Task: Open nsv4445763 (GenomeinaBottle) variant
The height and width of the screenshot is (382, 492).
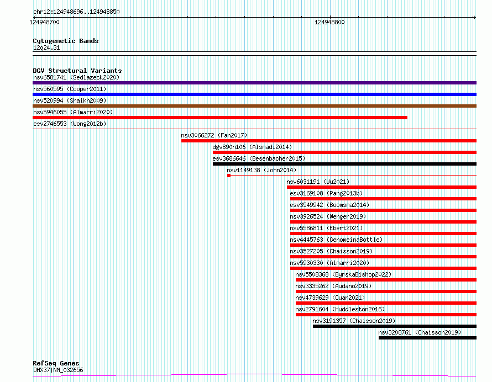Action: [336, 240]
